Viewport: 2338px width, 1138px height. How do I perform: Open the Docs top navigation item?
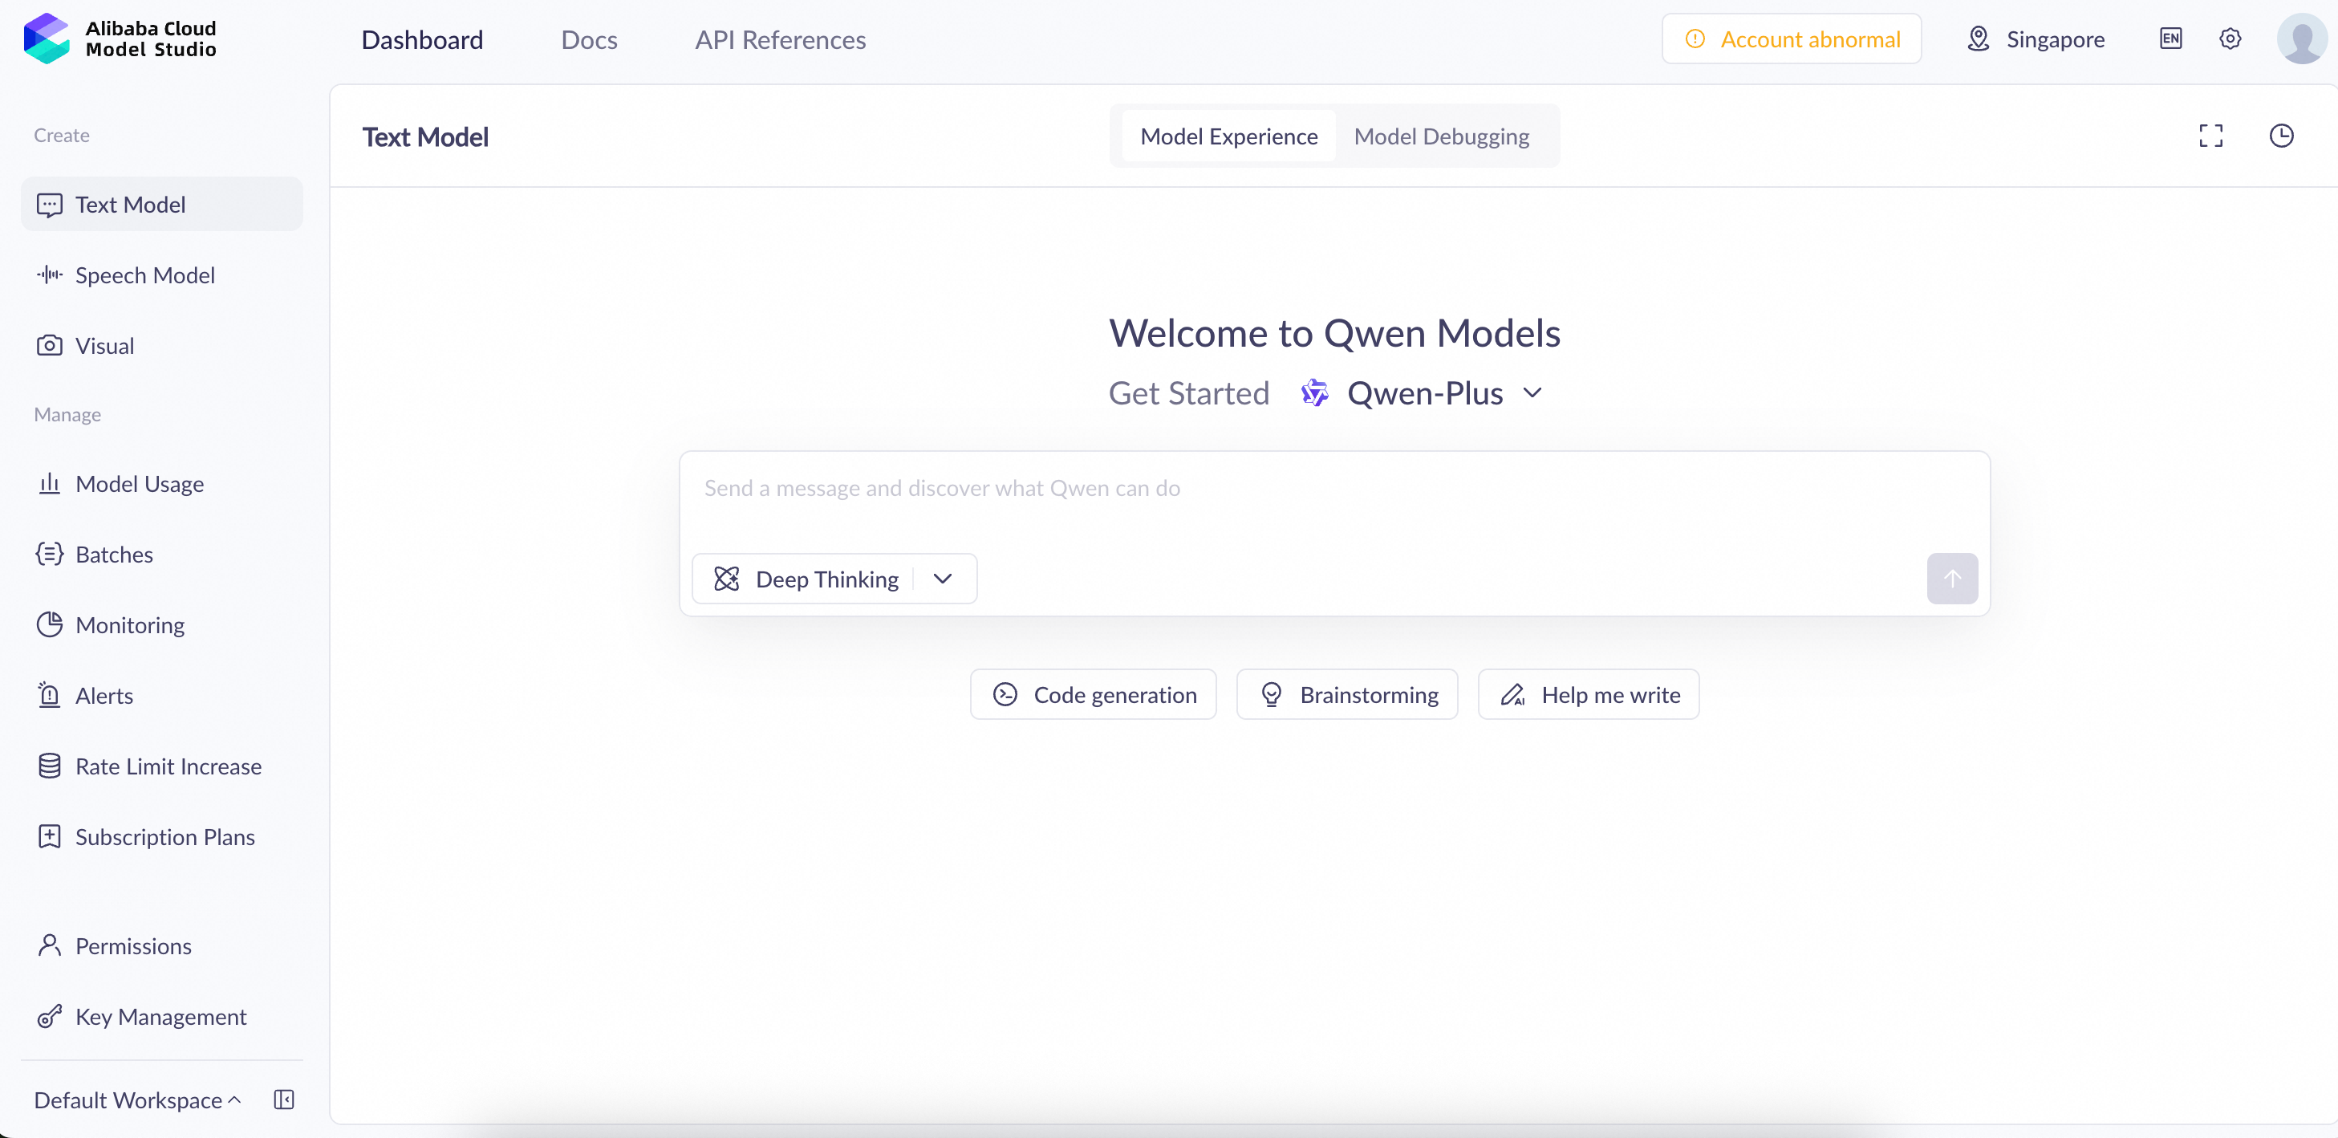tap(589, 39)
